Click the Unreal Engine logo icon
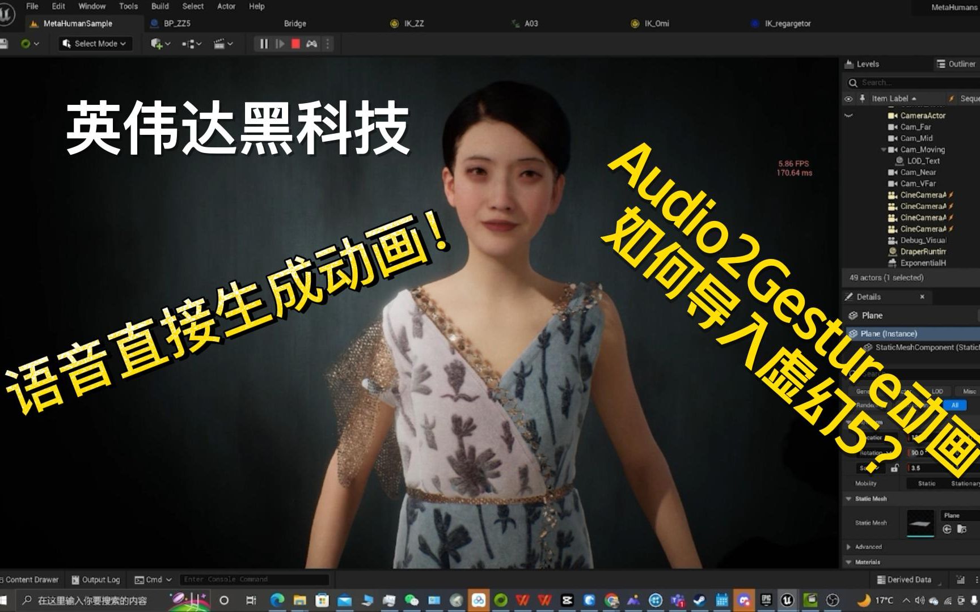 (7, 15)
